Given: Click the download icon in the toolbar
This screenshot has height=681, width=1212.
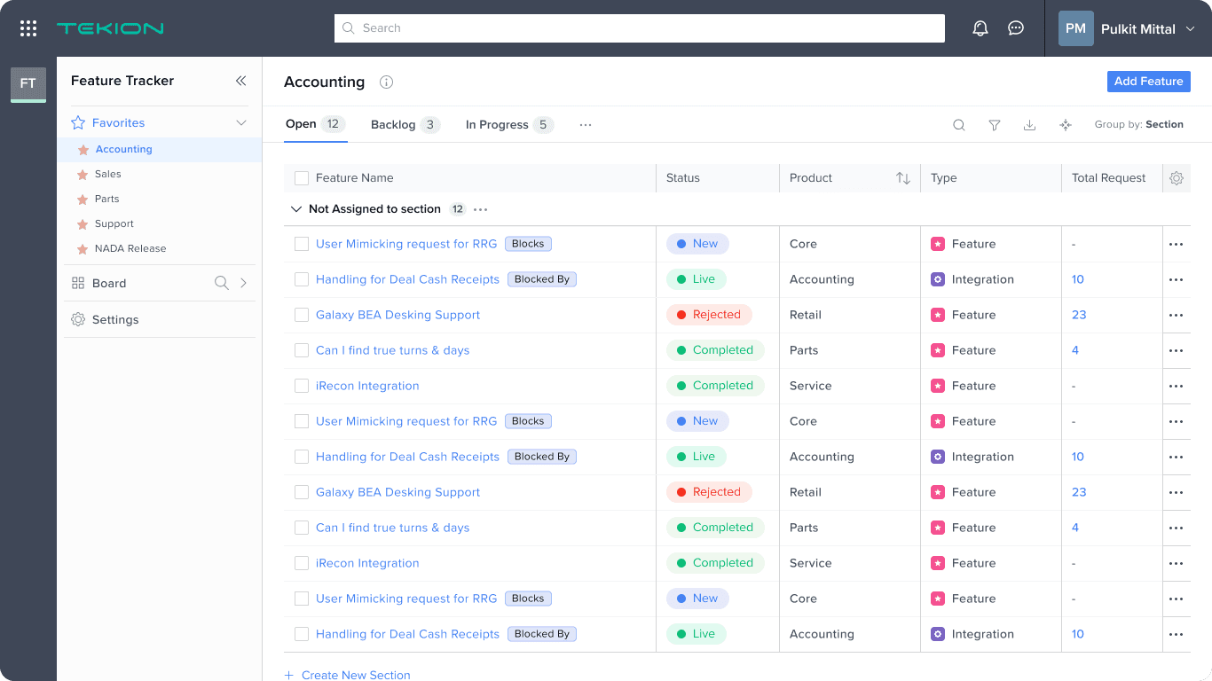Looking at the screenshot, I should [x=1030, y=125].
